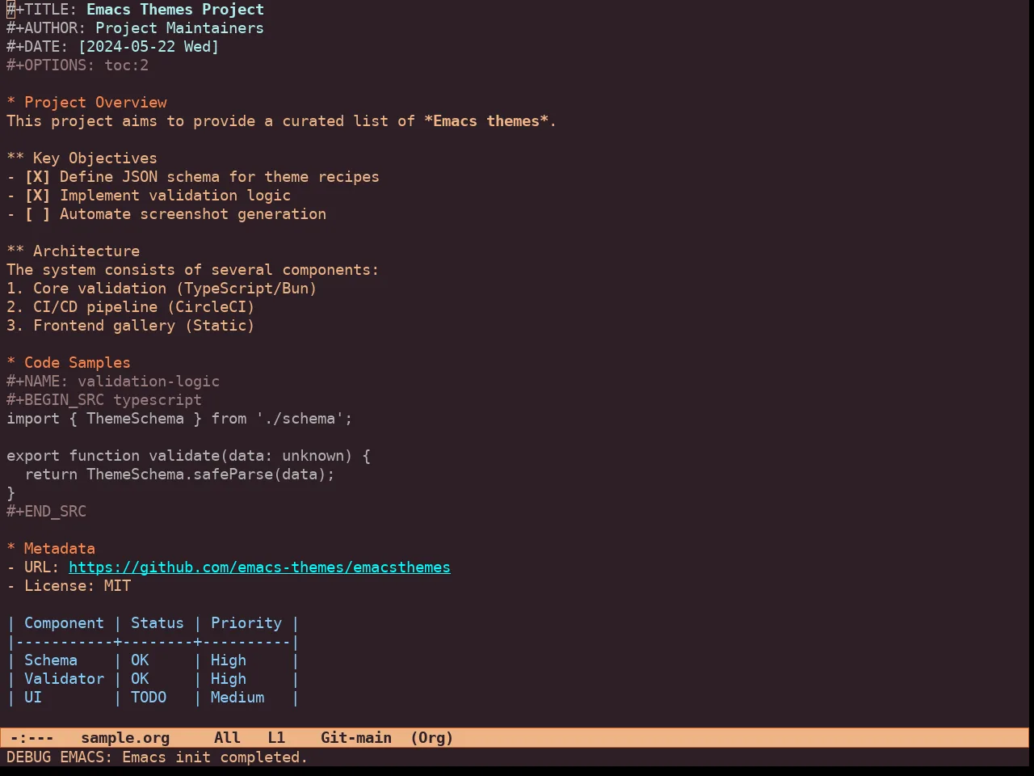The width and height of the screenshot is (1034, 776).
Task: Click the 'Schema' table cell
Action: [x=51, y=660]
